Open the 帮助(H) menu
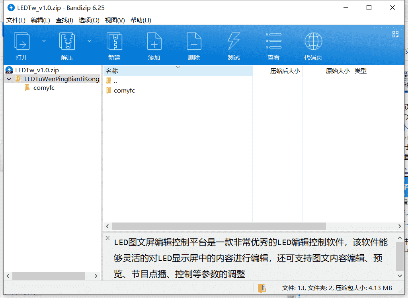408x298 pixels. [141, 20]
